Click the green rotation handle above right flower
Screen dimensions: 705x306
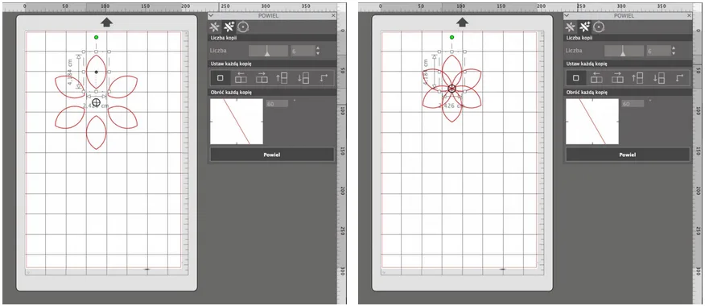click(x=451, y=37)
